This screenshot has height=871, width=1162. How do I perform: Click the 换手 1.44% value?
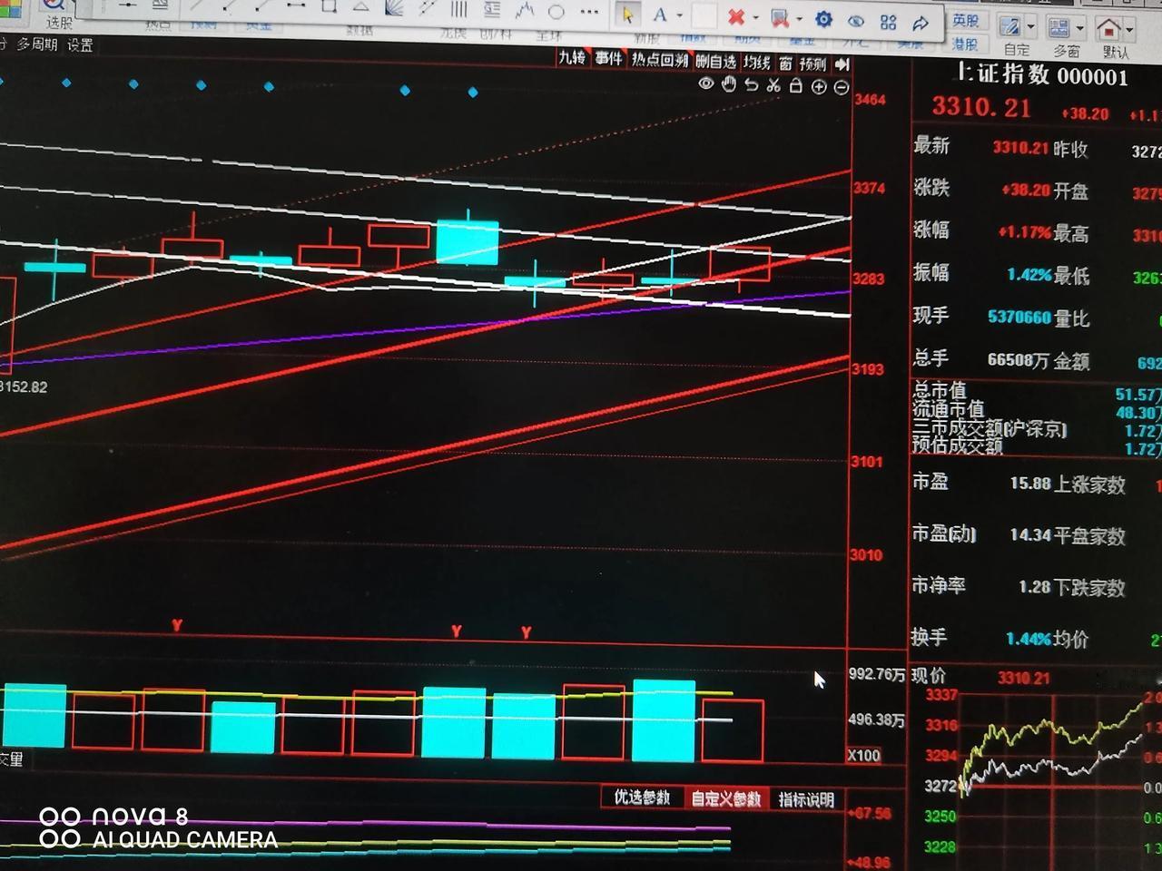[1029, 640]
